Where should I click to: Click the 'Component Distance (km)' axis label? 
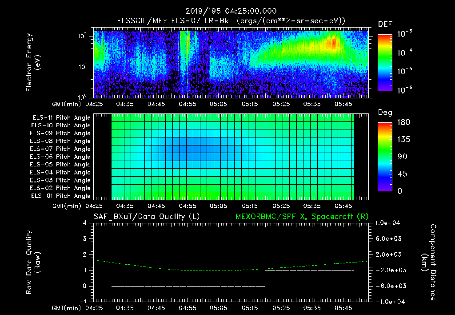pos(429,262)
